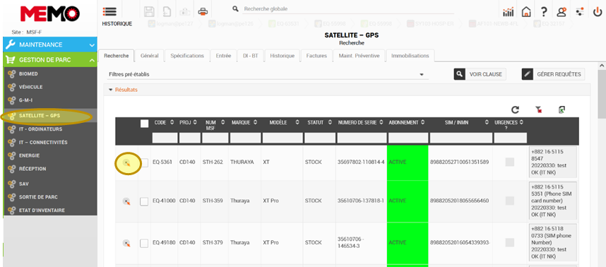This screenshot has width=606, height=267.
Task: Collapse the Résultats section
Action: click(x=124, y=90)
